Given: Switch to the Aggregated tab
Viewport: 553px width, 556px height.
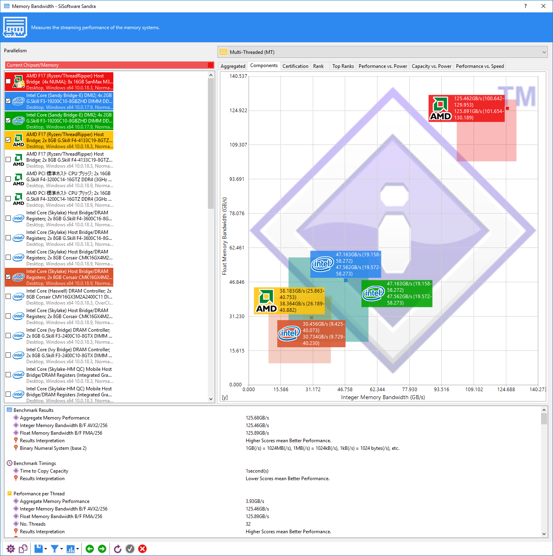Looking at the screenshot, I should (233, 66).
